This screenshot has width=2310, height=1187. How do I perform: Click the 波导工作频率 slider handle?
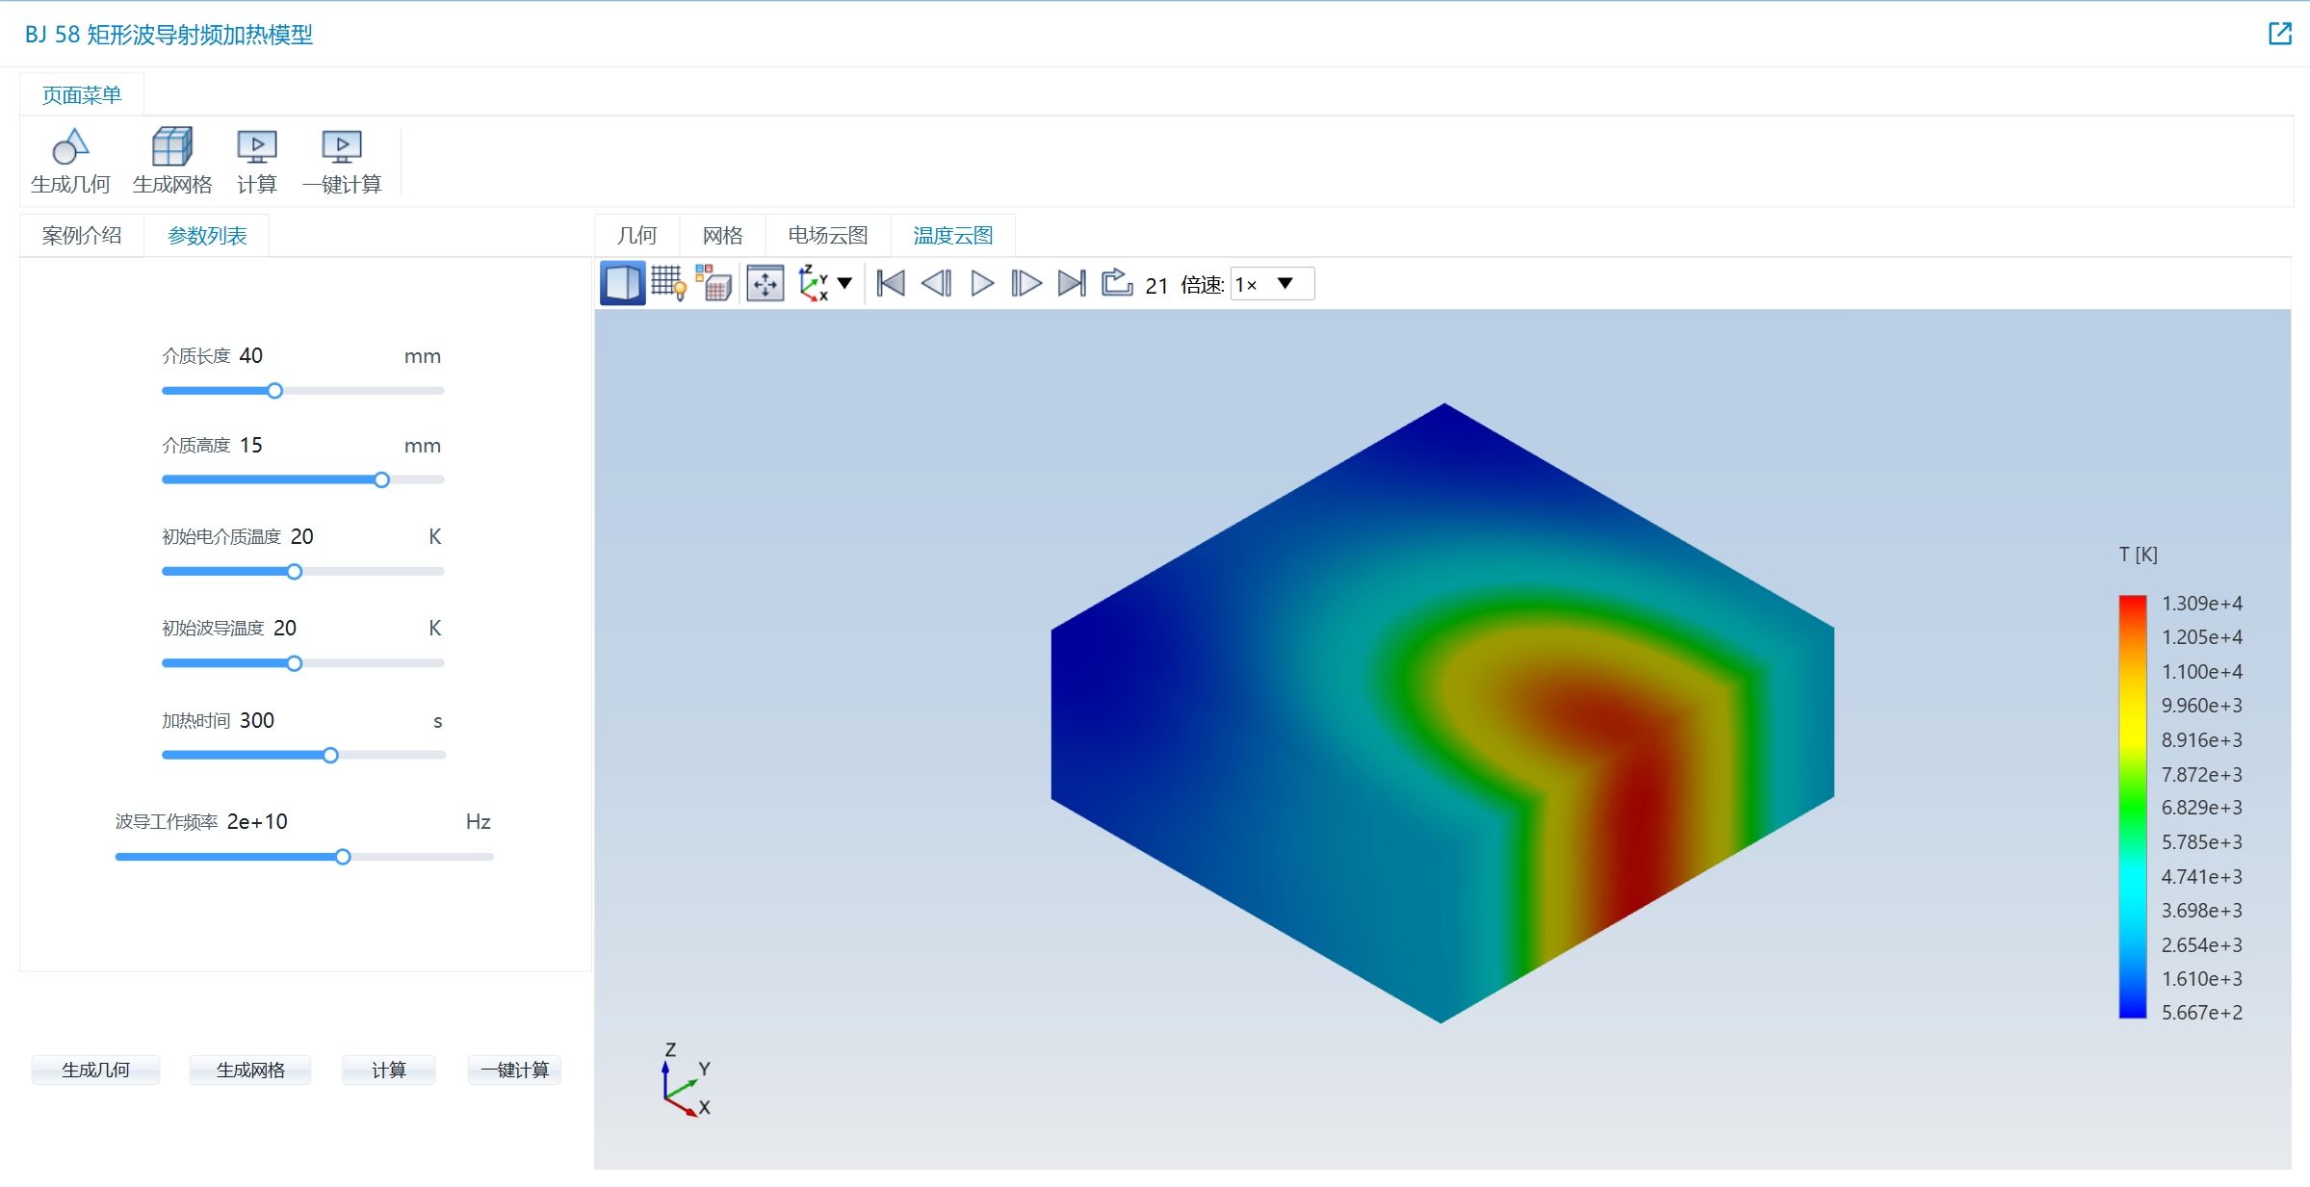tap(343, 857)
